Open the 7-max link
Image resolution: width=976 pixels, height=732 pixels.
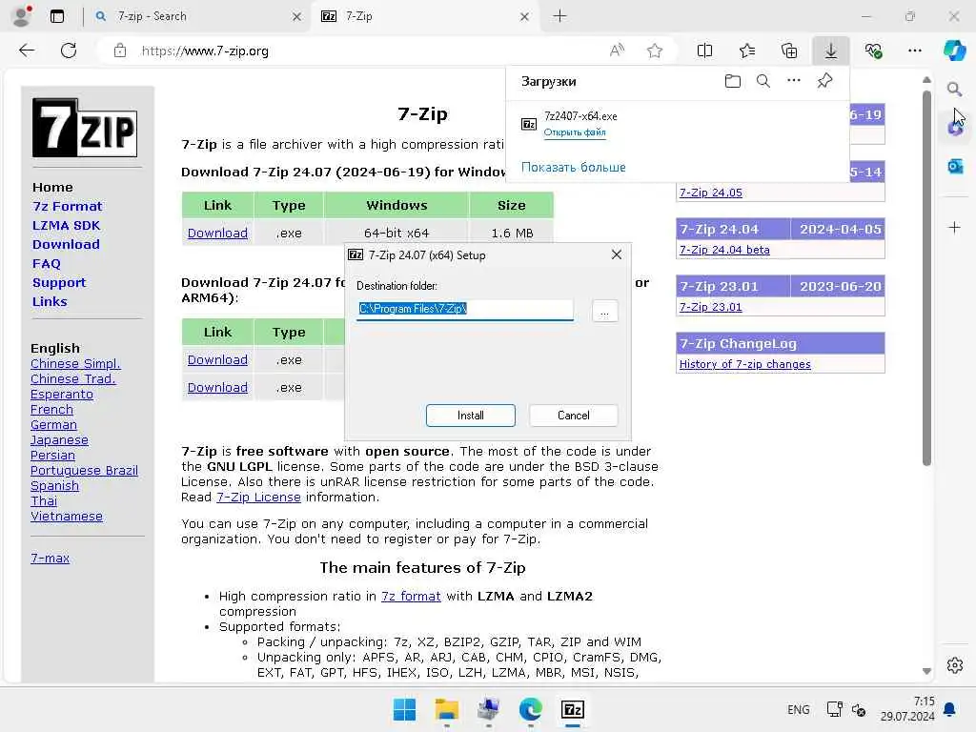50,559
